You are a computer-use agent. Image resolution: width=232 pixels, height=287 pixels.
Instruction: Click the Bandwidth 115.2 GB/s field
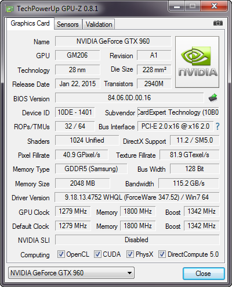tap(188, 183)
